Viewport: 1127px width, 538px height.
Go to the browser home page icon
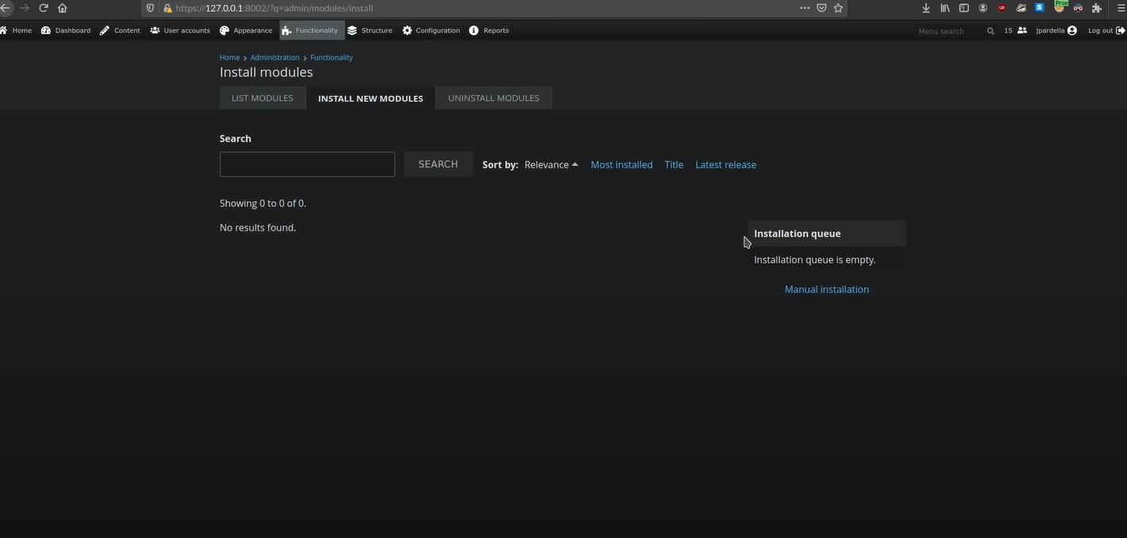[63, 8]
